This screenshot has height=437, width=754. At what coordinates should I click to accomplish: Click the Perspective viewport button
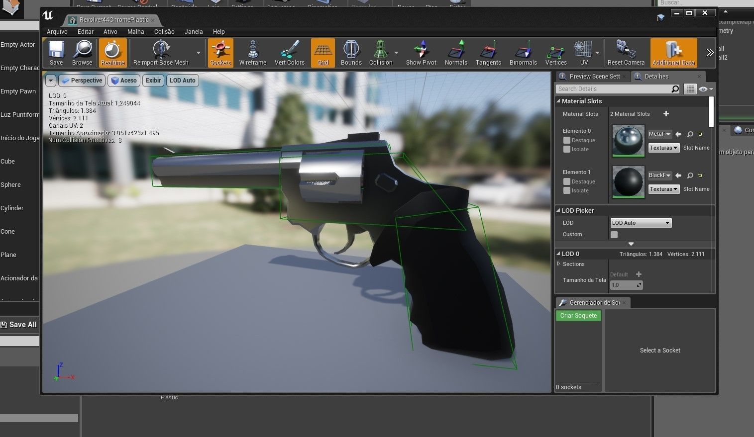coord(82,81)
